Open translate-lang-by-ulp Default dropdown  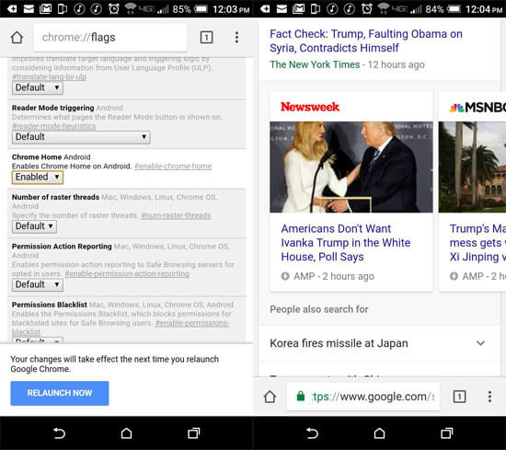38,87
